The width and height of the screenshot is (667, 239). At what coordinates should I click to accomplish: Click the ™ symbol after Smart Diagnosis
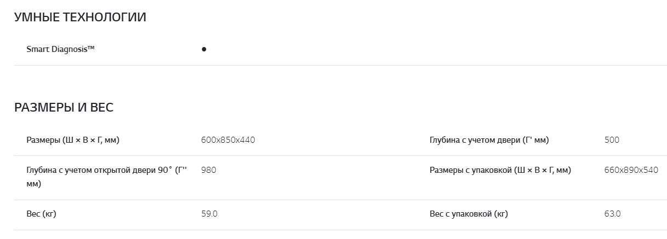coord(91,48)
